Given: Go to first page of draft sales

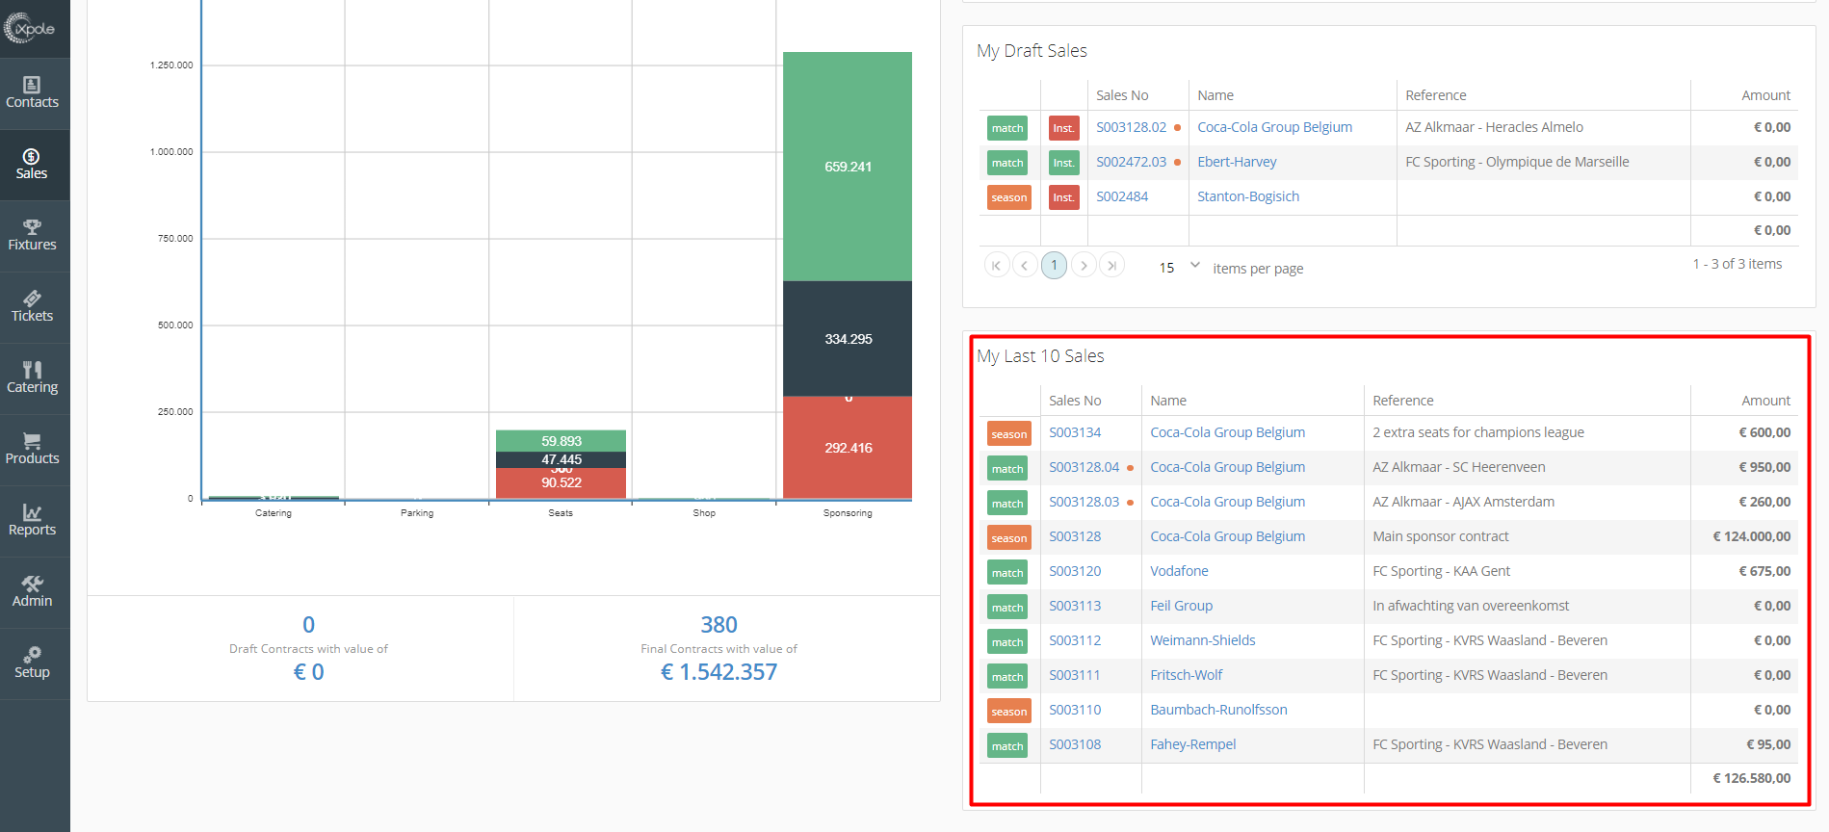Looking at the screenshot, I should coord(996,265).
